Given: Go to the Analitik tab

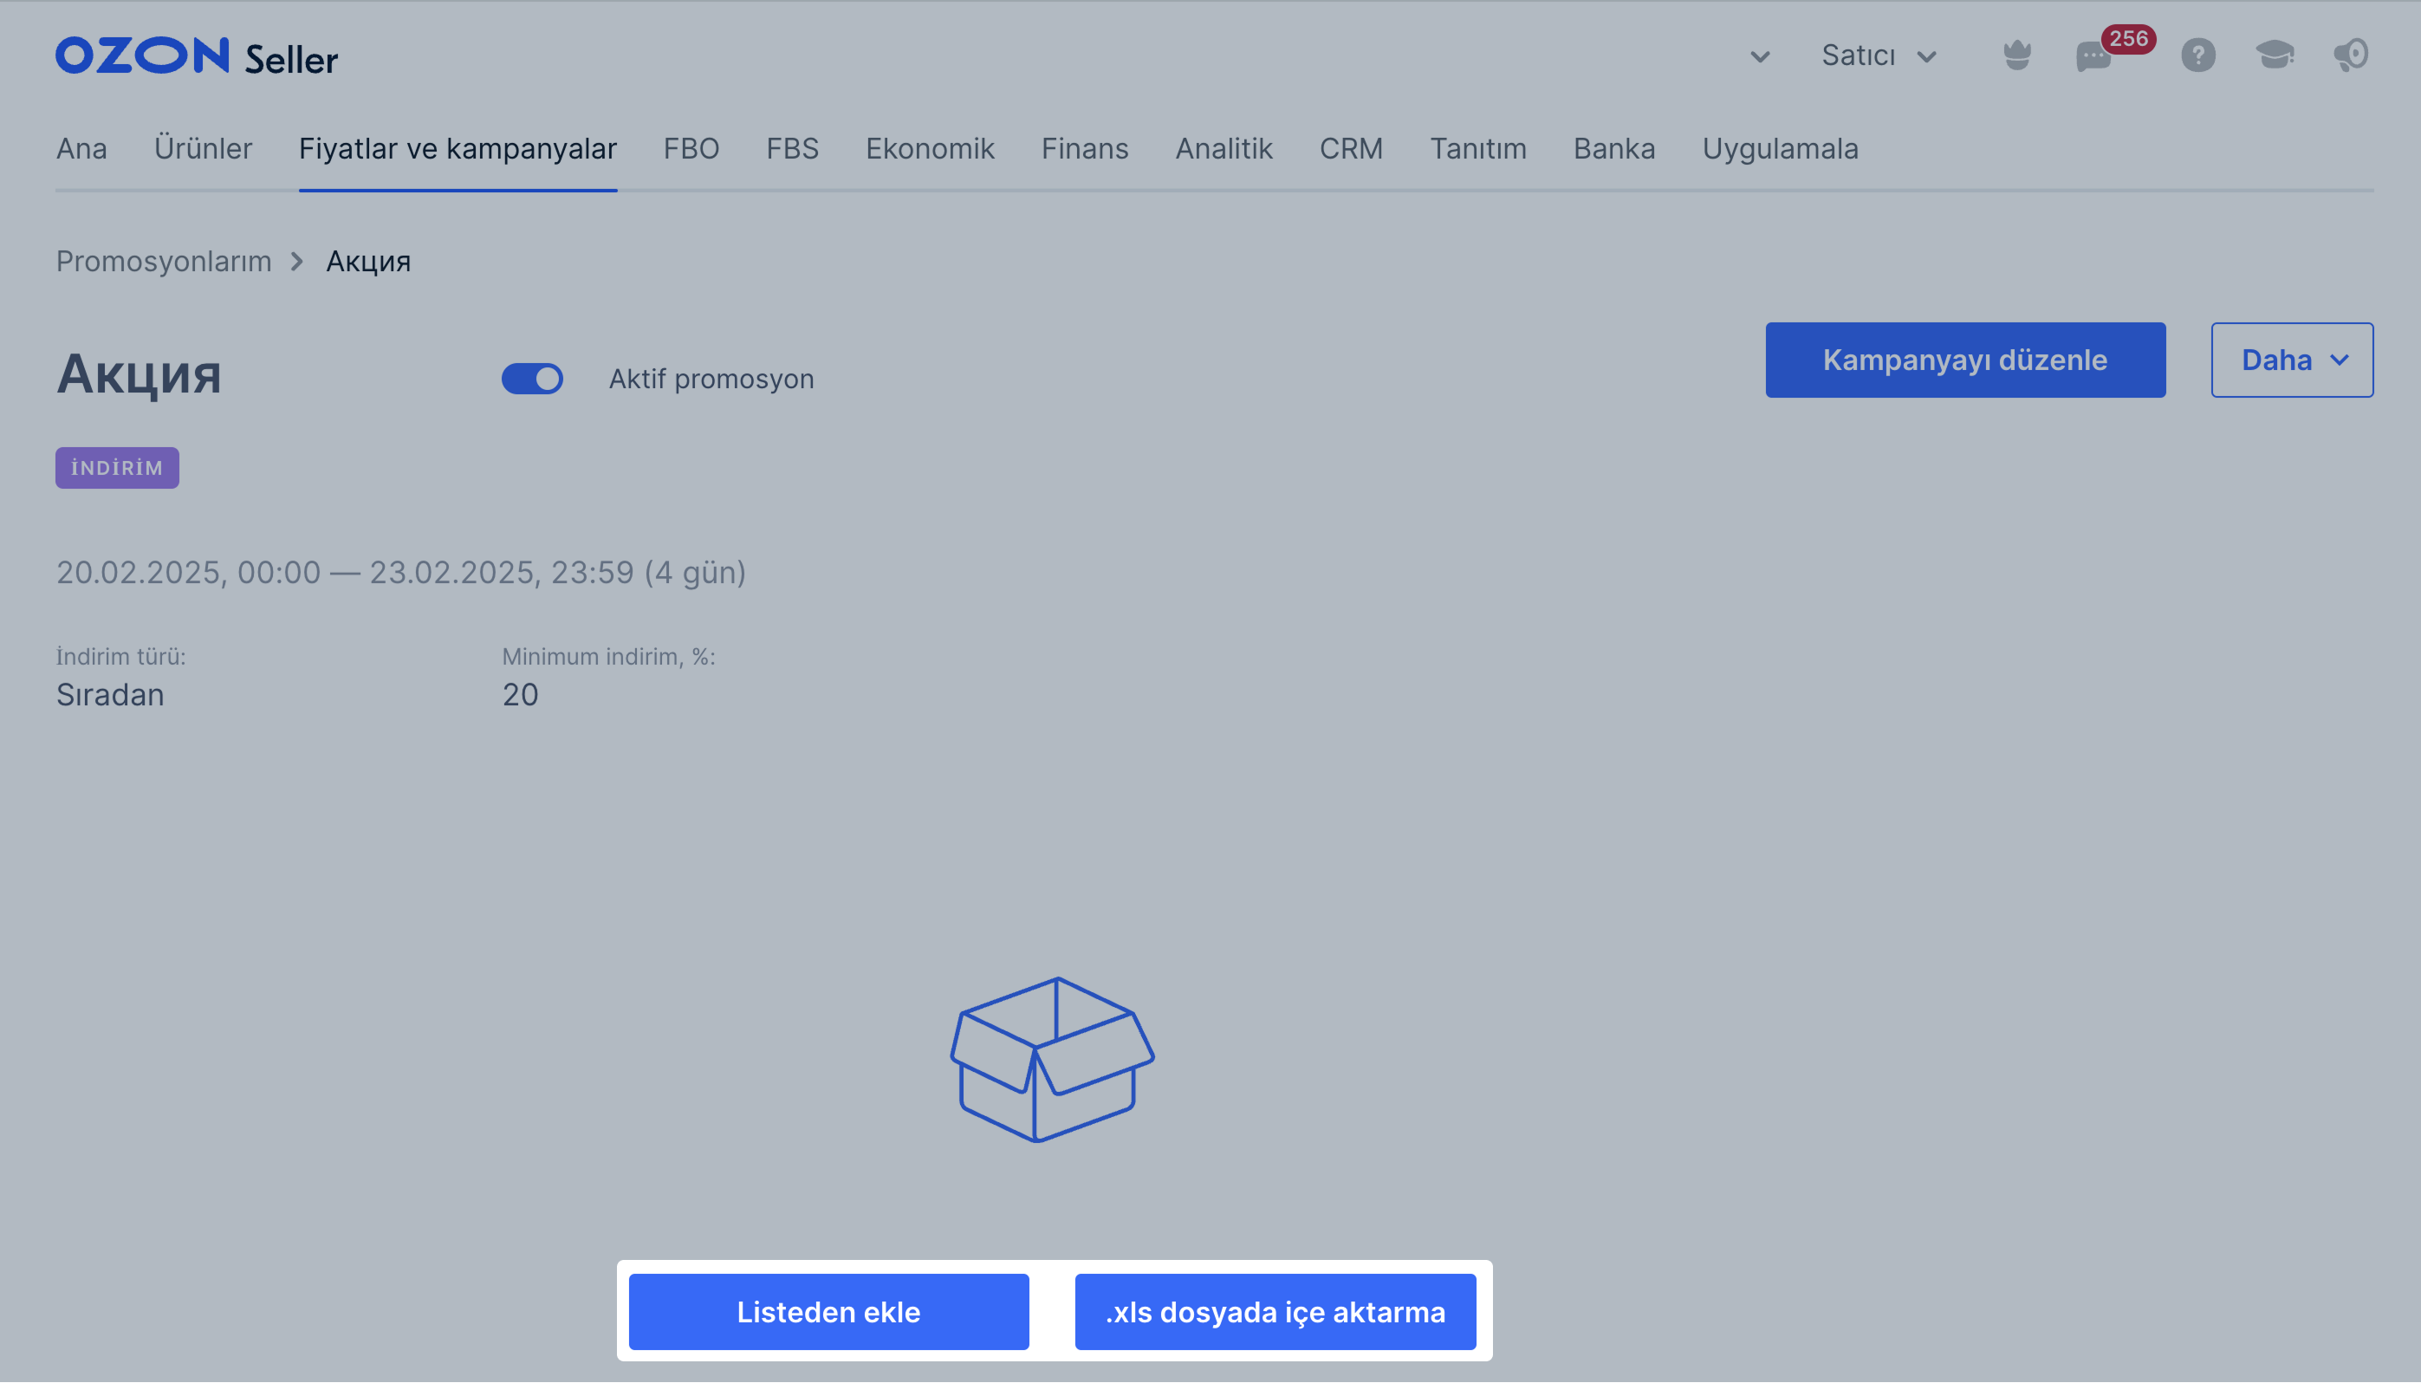Looking at the screenshot, I should point(1223,149).
